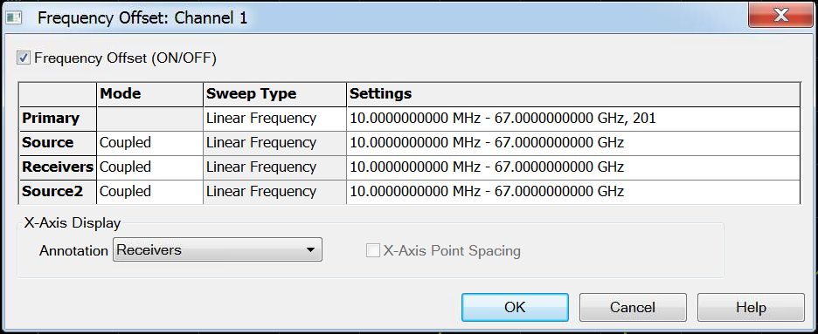
Task: Select Source2 row Settings cell
Action: click(573, 192)
